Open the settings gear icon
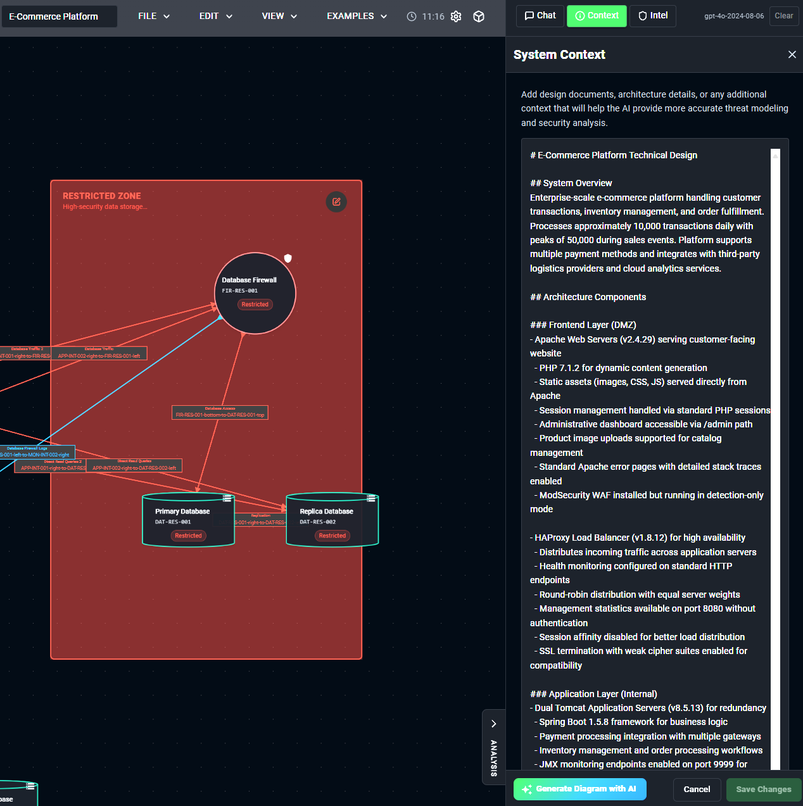 (456, 16)
